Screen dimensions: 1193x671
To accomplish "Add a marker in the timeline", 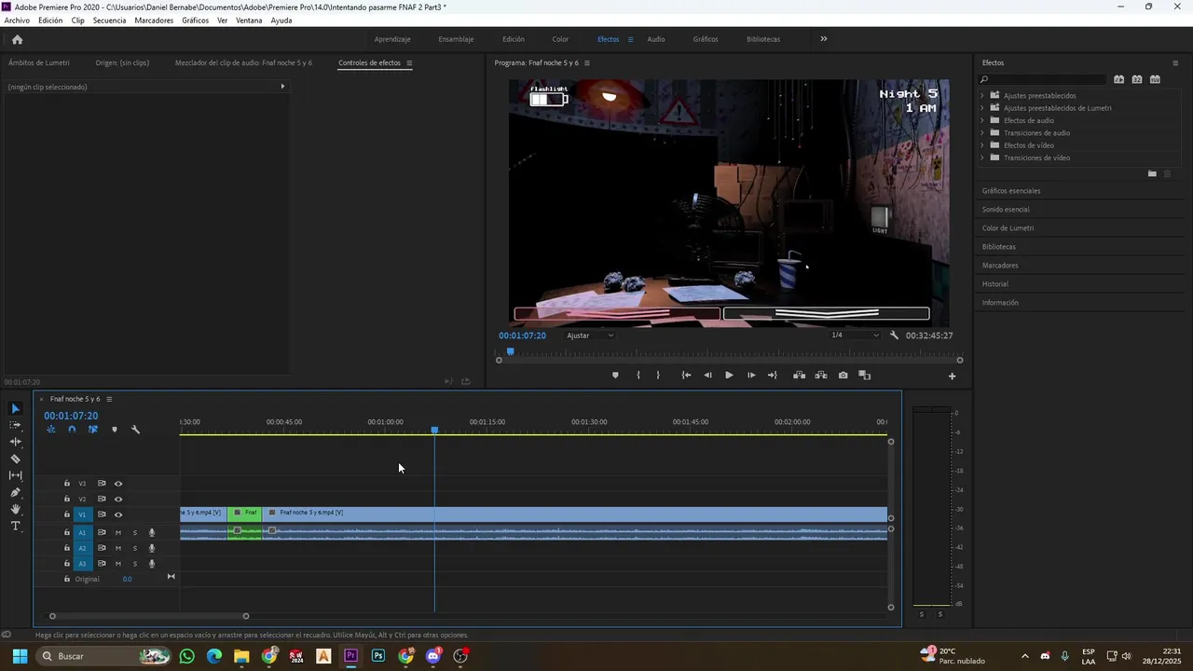I will tap(115, 430).
